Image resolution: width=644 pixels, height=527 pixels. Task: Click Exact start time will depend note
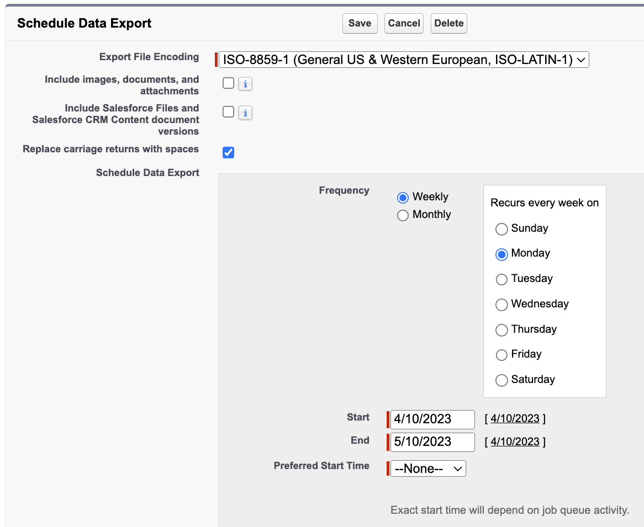(510, 510)
